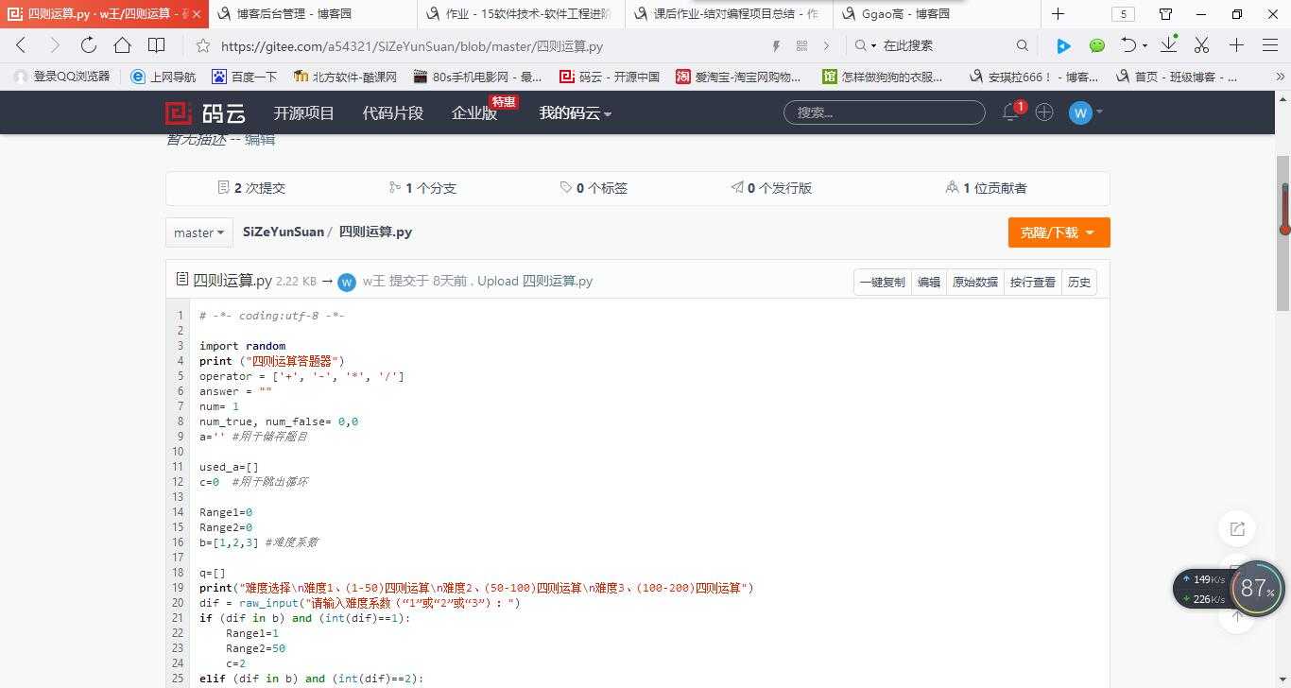The height and width of the screenshot is (688, 1291).
Task: Open the 爱淘宝-淘宝网购物 bookmark
Action: [x=738, y=77]
